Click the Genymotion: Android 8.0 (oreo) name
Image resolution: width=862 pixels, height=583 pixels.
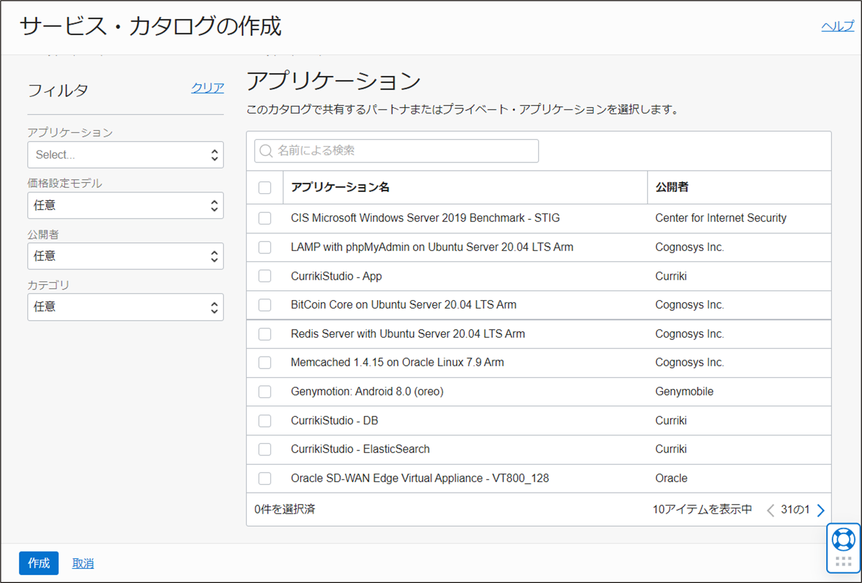367,392
